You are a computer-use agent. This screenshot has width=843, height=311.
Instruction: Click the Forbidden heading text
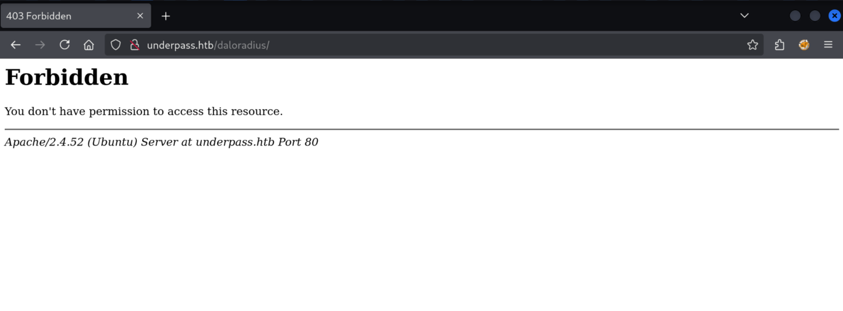(x=67, y=77)
